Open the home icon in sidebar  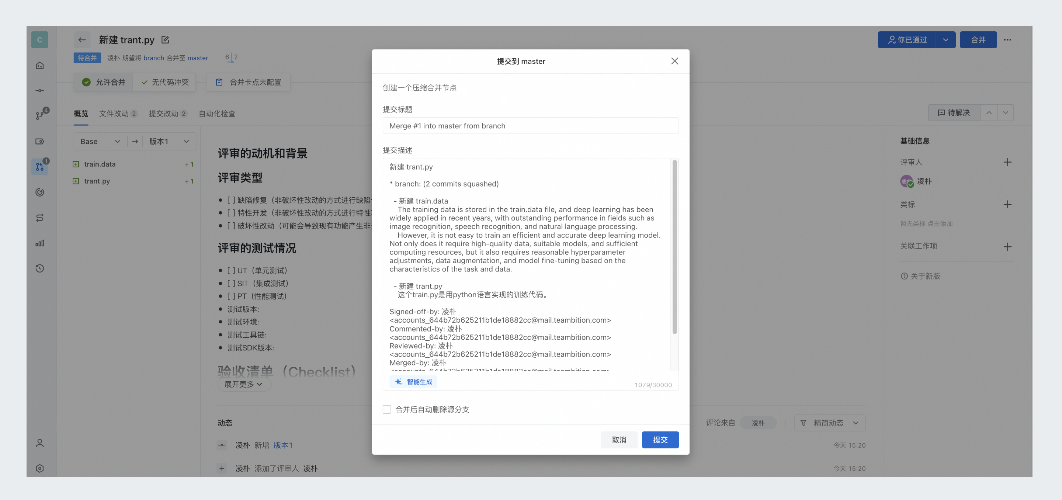pos(39,65)
